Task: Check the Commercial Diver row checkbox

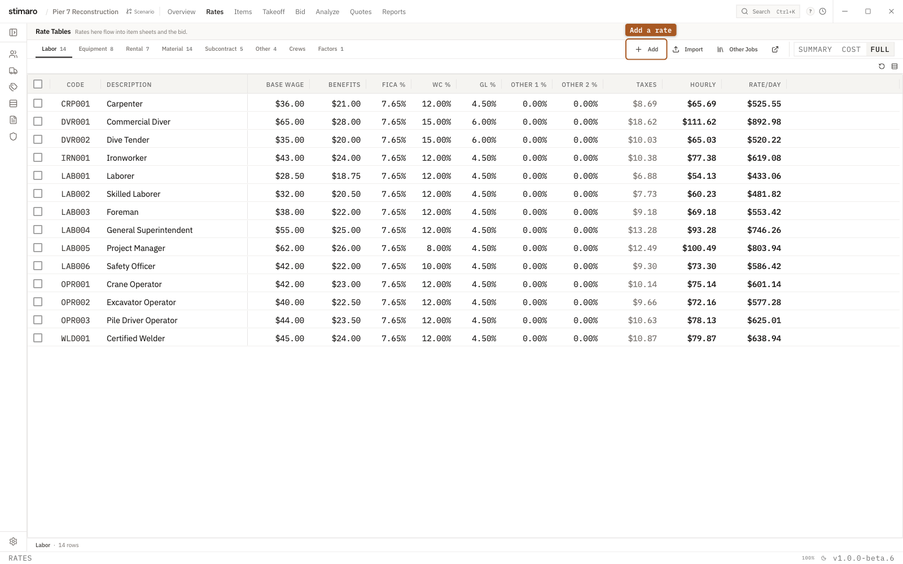Action: coord(38,121)
